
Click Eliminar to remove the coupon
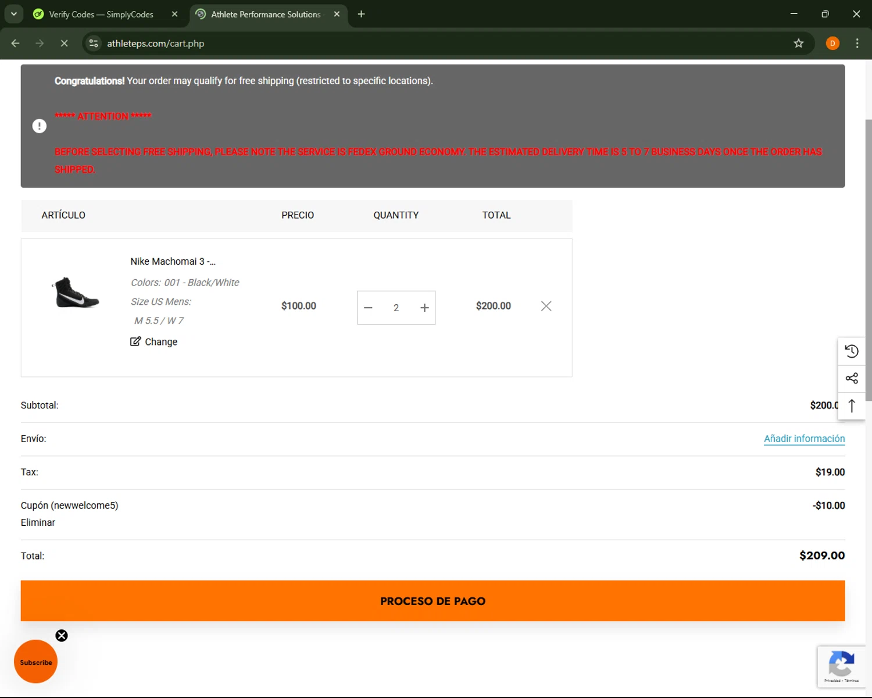coord(38,522)
